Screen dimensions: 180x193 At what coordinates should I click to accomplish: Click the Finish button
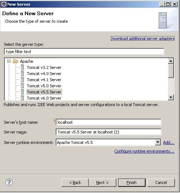[x=132, y=183]
